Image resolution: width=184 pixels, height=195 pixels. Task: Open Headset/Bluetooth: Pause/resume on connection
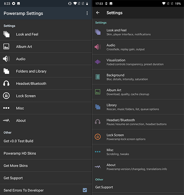138,122
